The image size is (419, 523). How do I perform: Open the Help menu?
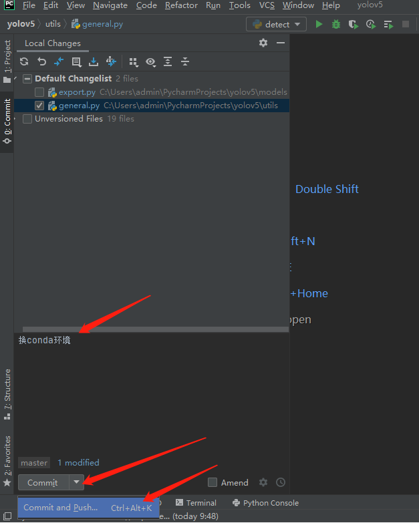(x=331, y=5)
